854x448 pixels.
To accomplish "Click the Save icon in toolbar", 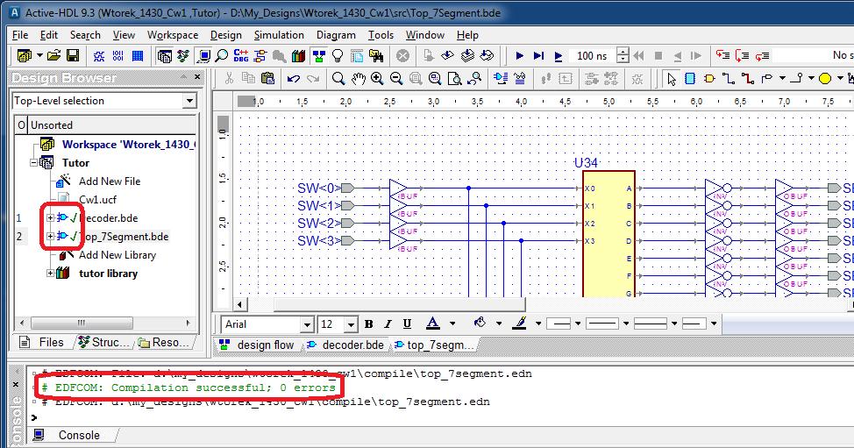I will pos(73,55).
